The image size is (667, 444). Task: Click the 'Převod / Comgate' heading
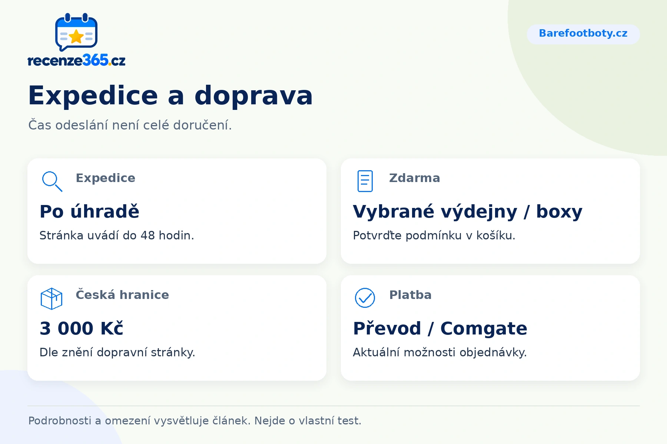point(440,329)
